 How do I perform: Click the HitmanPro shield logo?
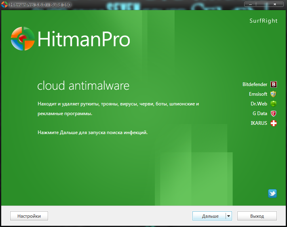pos(23,39)
